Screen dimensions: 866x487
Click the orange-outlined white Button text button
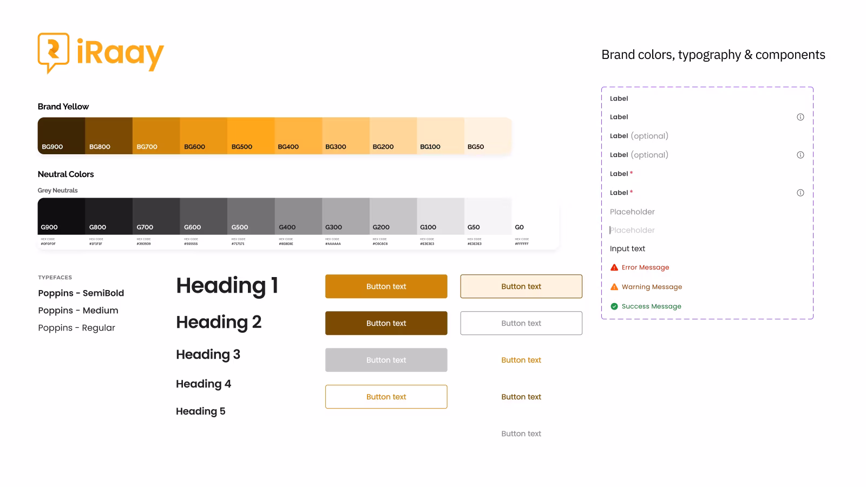[386, 397]
